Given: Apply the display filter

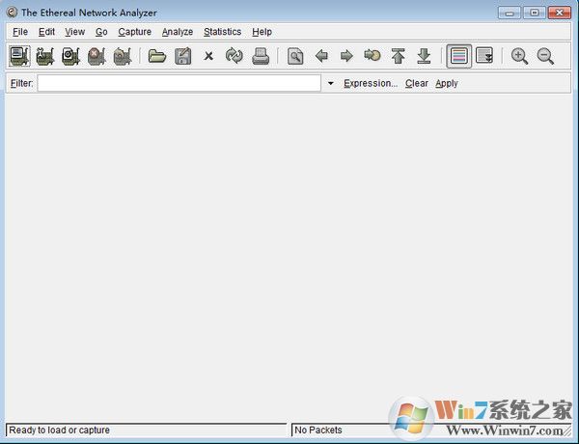Looking at the screenshot, I should tap(447, 83).
